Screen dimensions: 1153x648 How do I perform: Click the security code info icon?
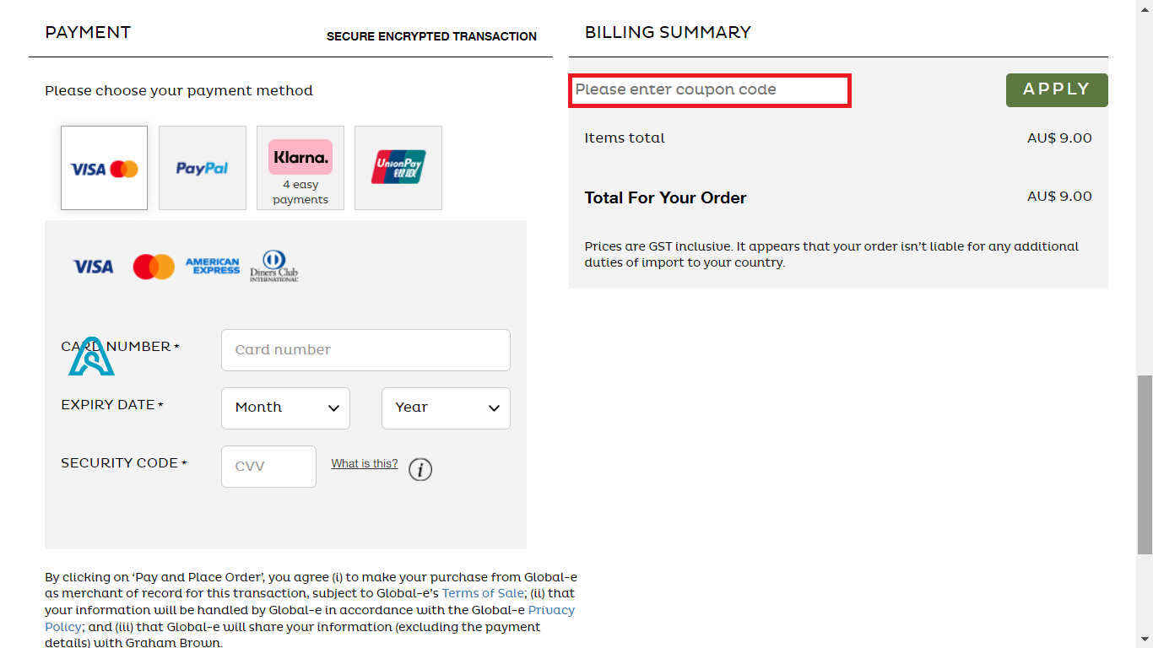pos(420,469)
